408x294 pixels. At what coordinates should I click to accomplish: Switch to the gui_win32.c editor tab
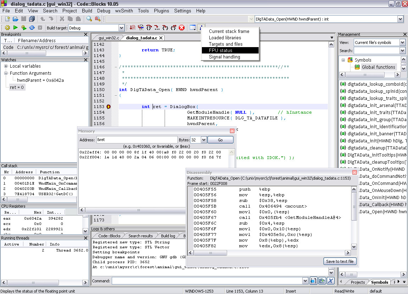point(109,38)
